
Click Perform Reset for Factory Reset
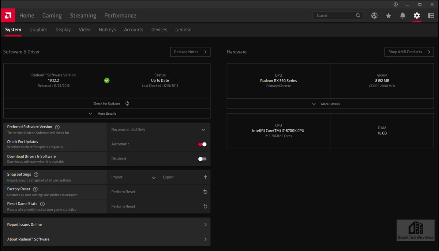click(x=123, y=192)
